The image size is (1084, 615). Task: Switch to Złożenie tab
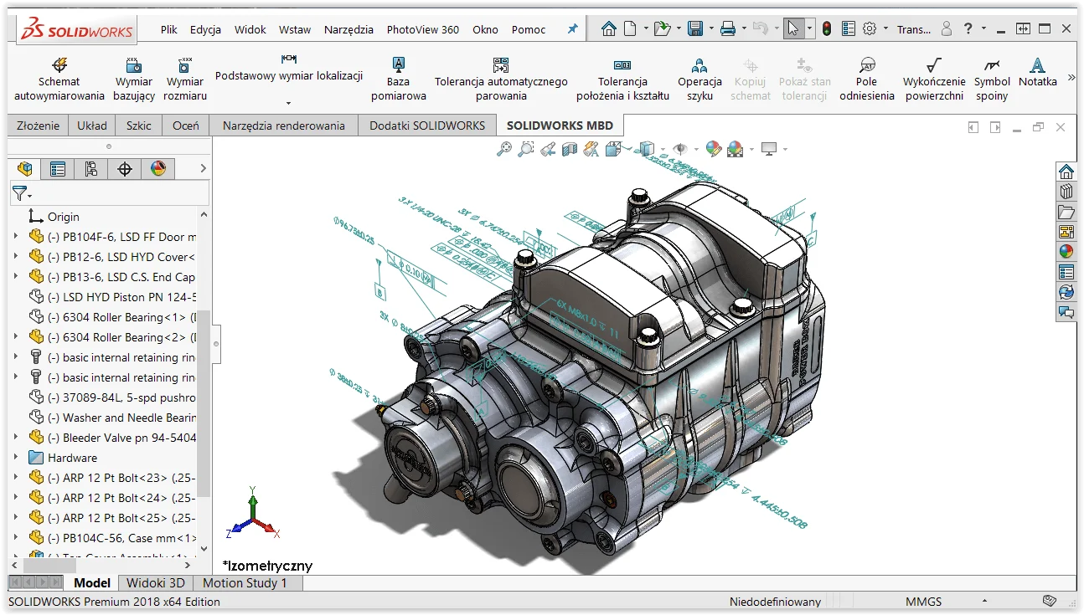(38, 126)
